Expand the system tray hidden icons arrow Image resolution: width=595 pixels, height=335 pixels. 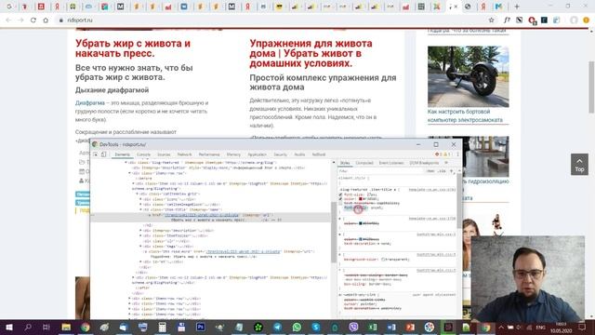click(x=501, y=328)
